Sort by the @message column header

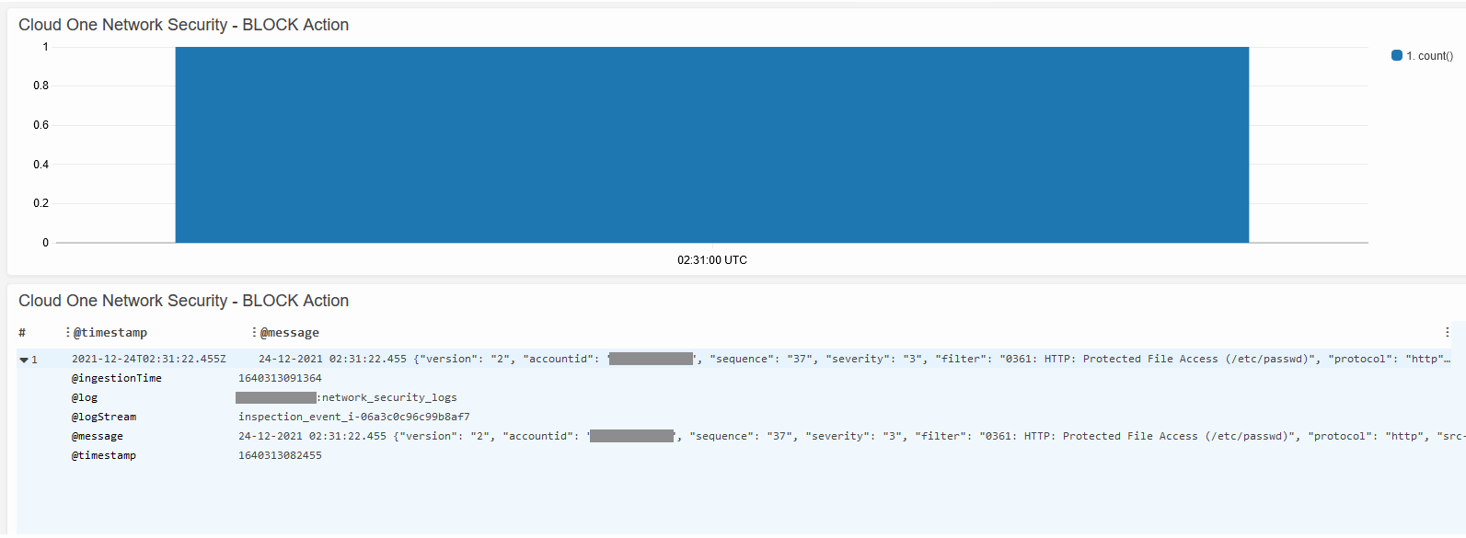point(290,333)
